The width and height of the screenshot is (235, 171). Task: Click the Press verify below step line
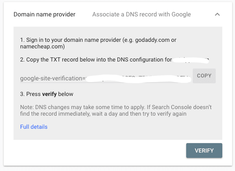[x=47, y=94]
